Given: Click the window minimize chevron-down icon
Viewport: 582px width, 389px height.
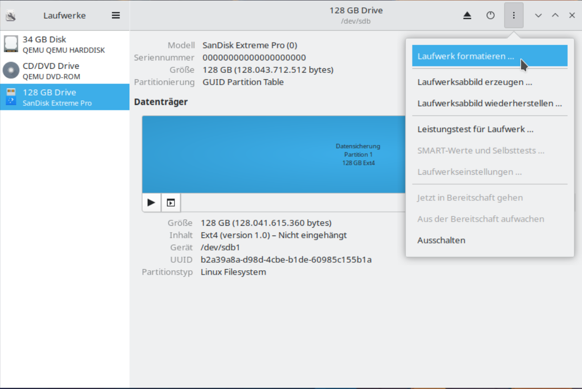Looking at the screenshot, I should click(538, 15).
